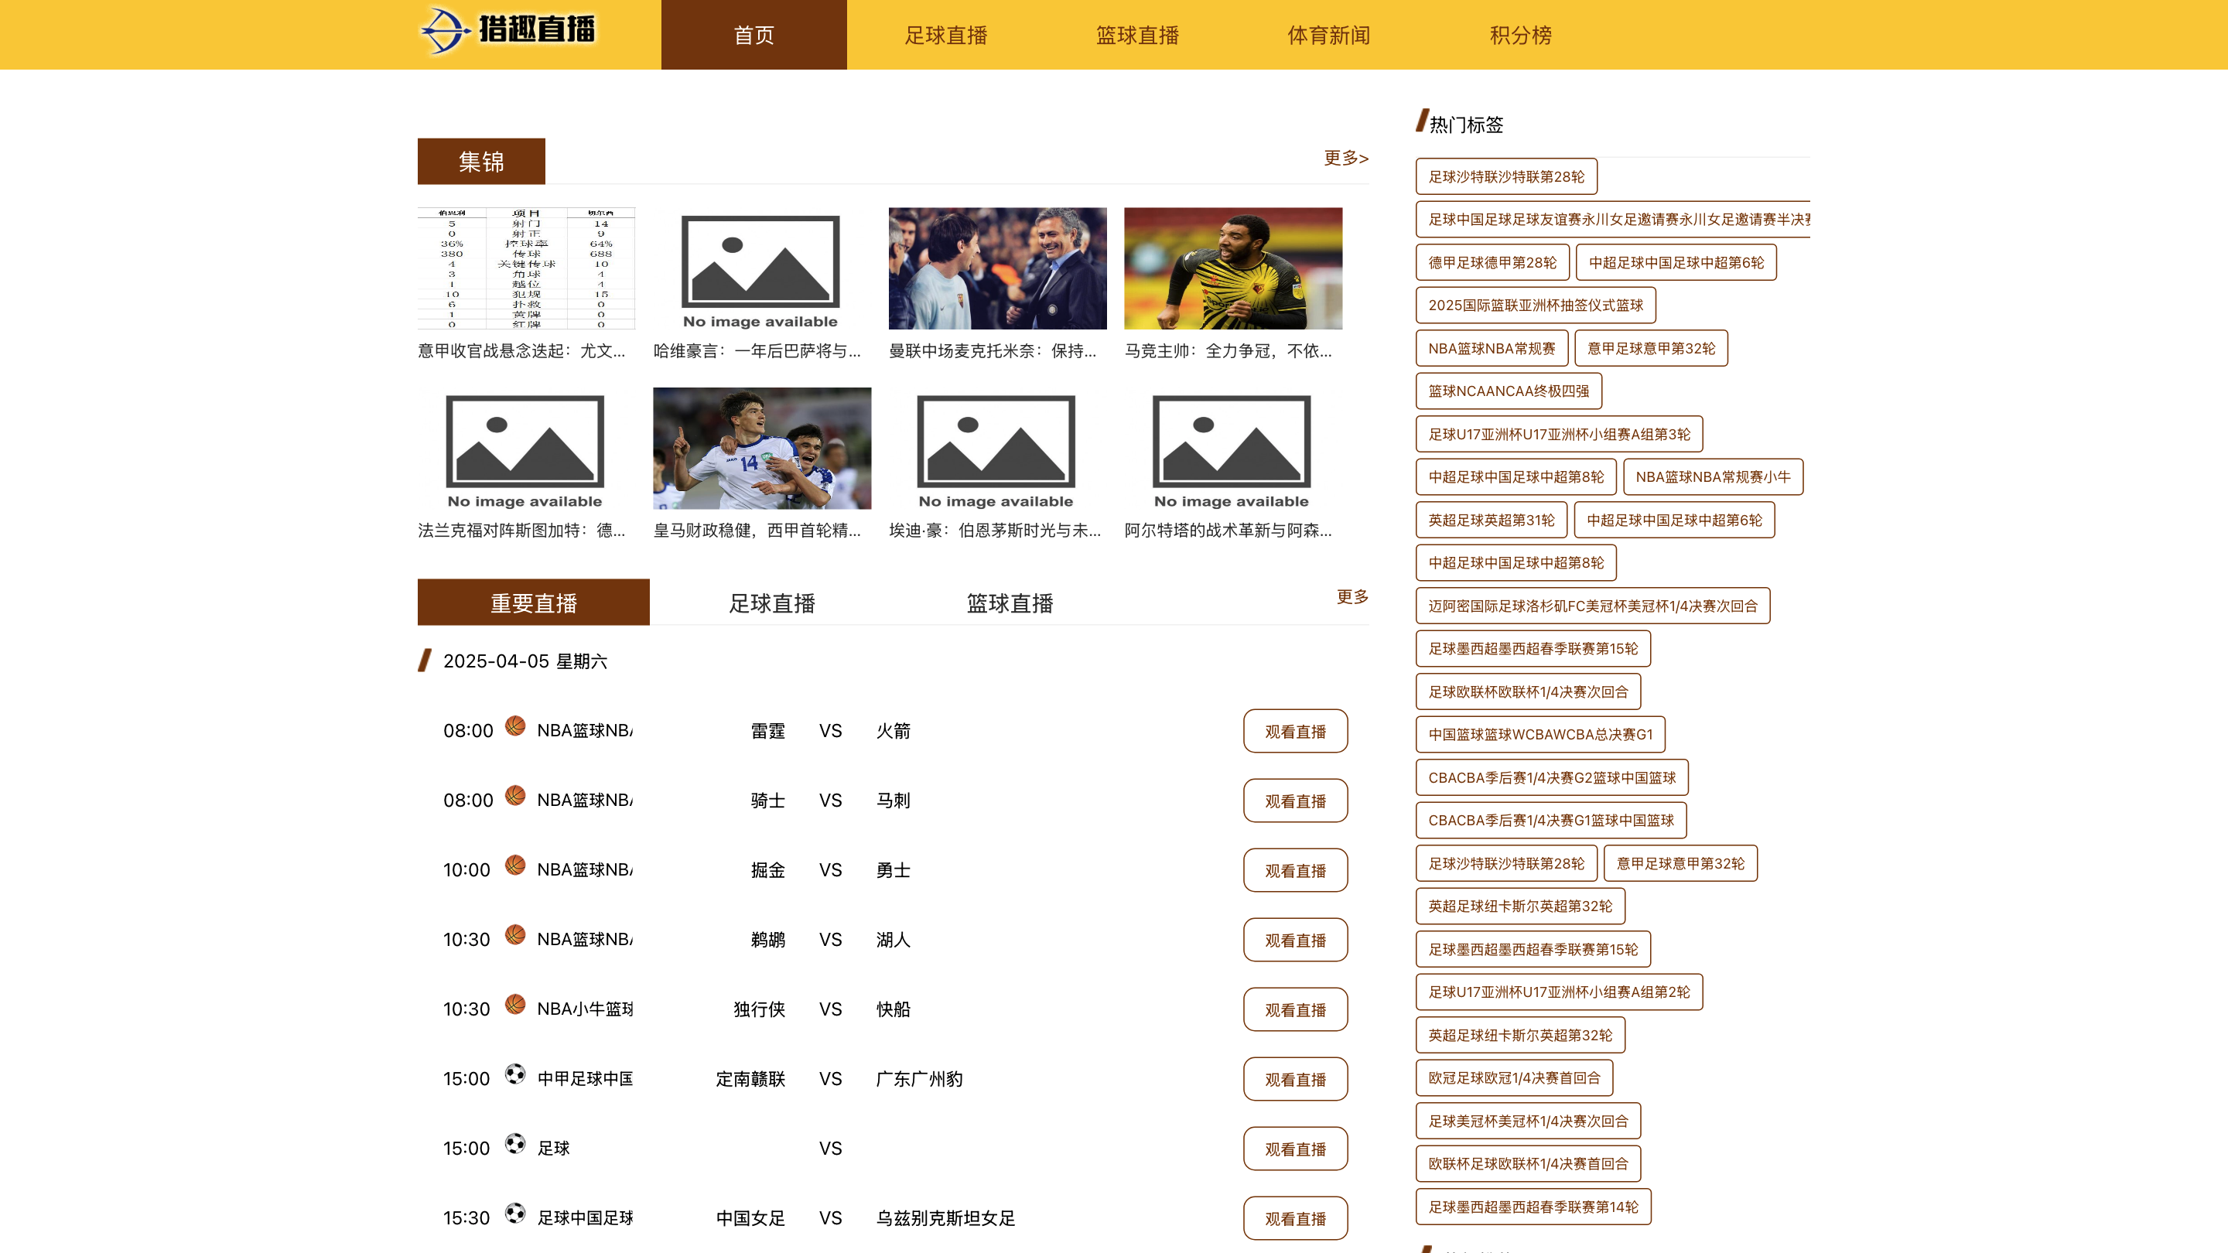Click 观看直播 for 雷霆 vs 火箭
The image size is (2228, 1253).
click(1295, 732)
